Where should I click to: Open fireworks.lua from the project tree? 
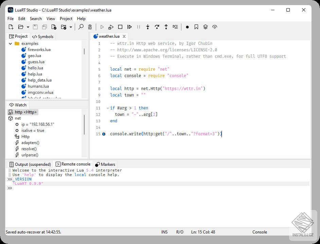click(x=39, y=50)
